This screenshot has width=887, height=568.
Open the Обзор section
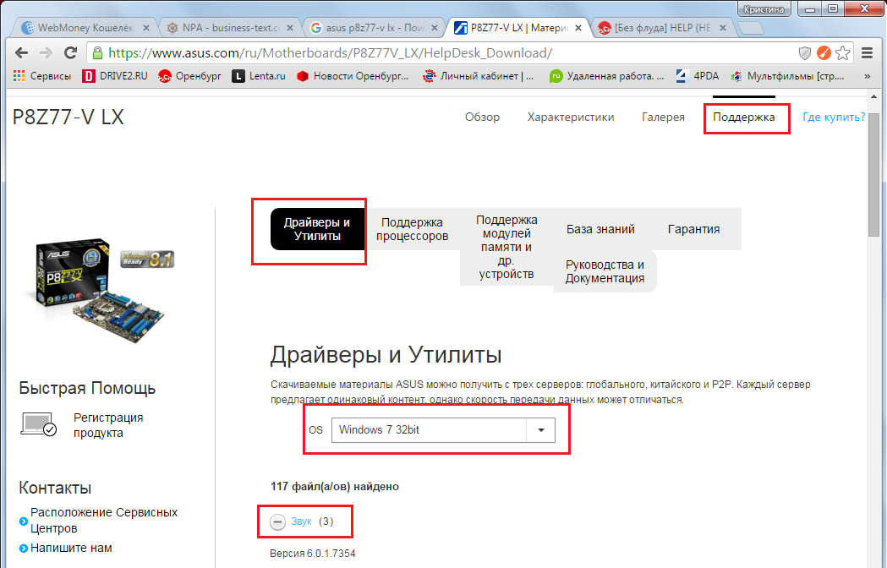(483, 117)
